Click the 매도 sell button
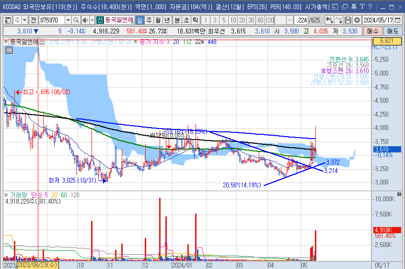Viewport: 405px width, 269px height. click(393, 31)
